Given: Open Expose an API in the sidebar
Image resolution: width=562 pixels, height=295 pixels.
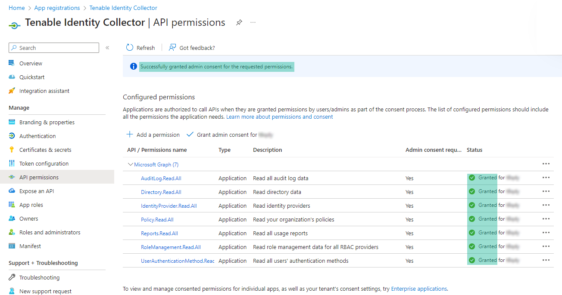Looking at the screenshot, I should click(x=37, y=191).
